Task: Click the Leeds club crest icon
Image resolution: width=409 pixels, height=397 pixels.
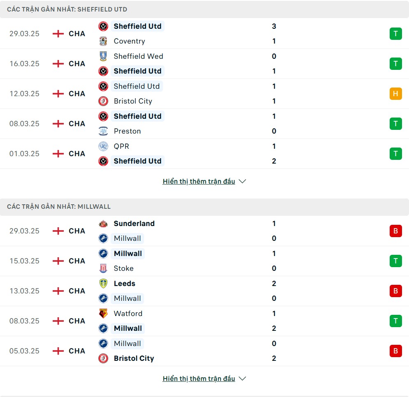Action: coord(103,284)
